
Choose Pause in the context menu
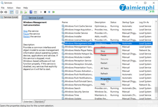point(107,55)
